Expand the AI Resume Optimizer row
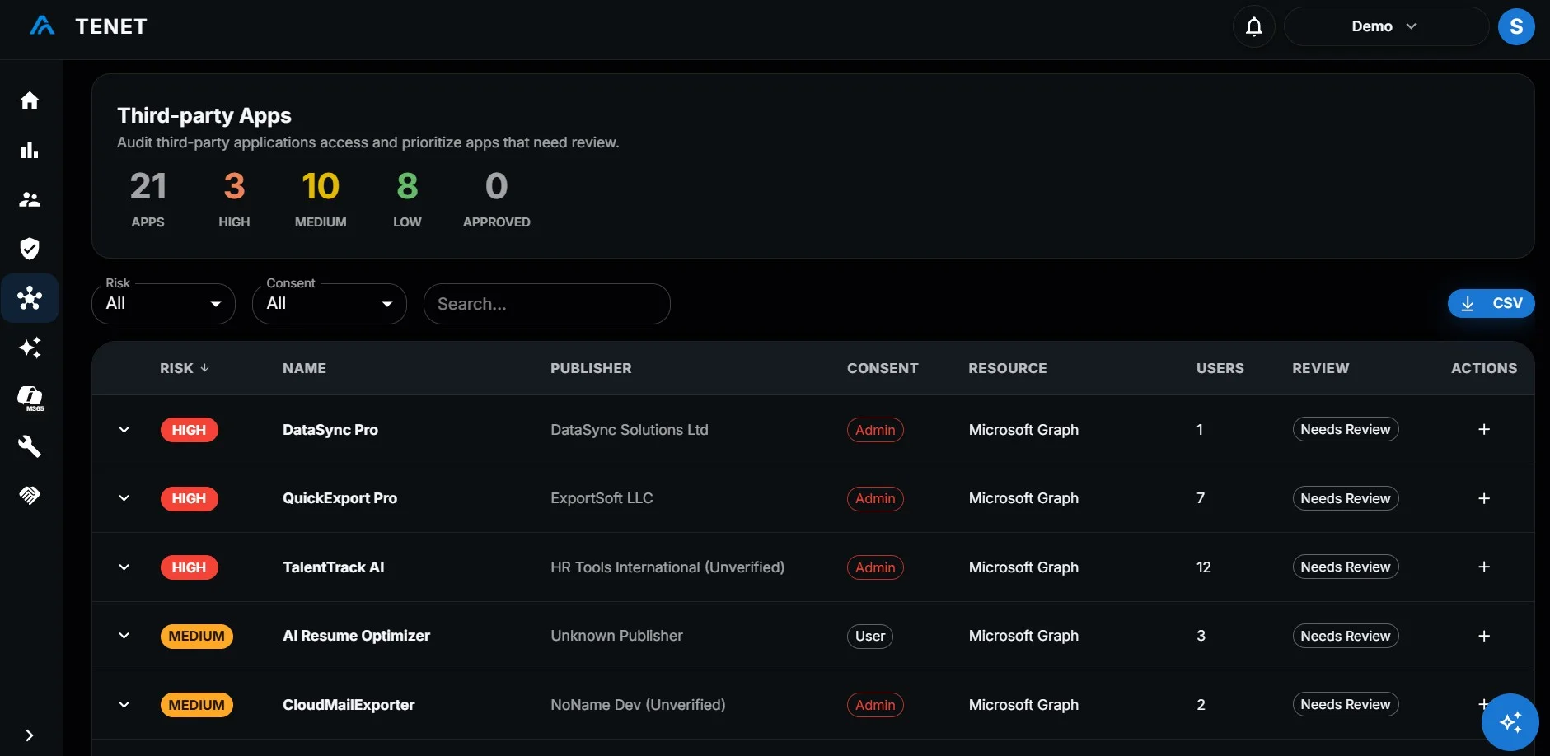Image resolution: width=1550 pixels, height=756 pixels. [124, 636]
